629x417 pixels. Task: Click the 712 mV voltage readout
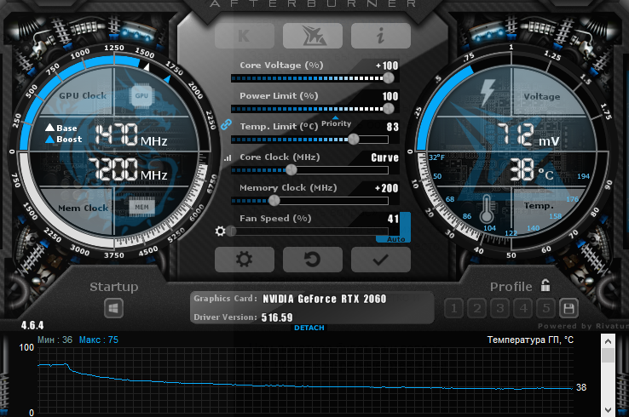[528, 134]
